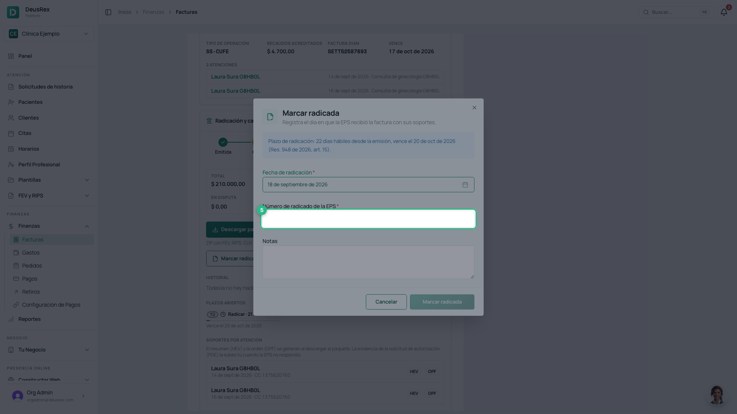Open the Clínica Ejemplo organization dropdown
737x414 pixels.
click(49, 34)
